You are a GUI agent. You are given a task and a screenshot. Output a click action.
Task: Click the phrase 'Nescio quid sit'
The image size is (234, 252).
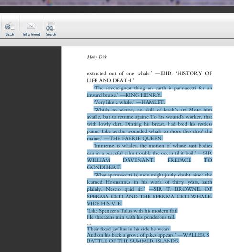click(125, 189)
